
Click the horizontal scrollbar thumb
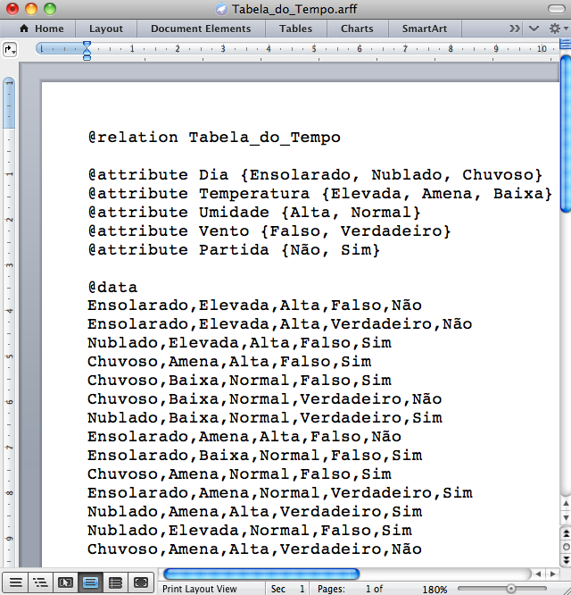pos(261,574)
